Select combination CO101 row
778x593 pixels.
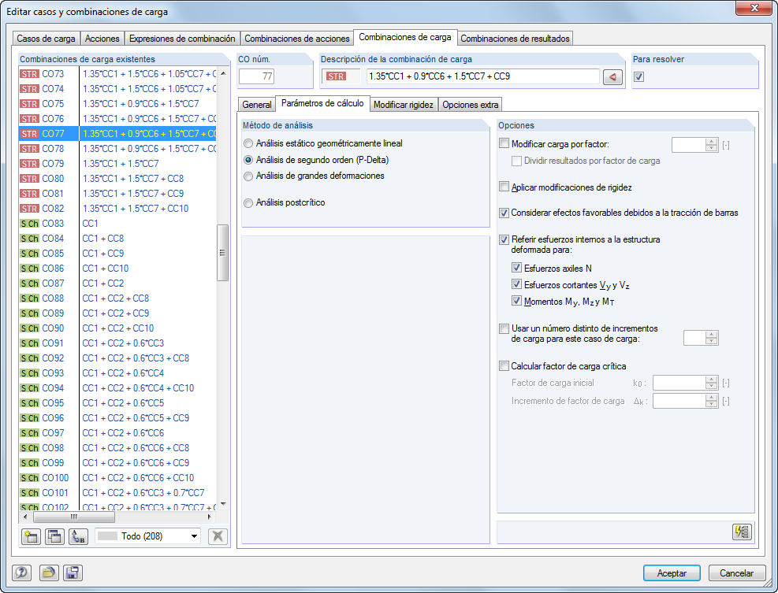(x=117, y=492)
